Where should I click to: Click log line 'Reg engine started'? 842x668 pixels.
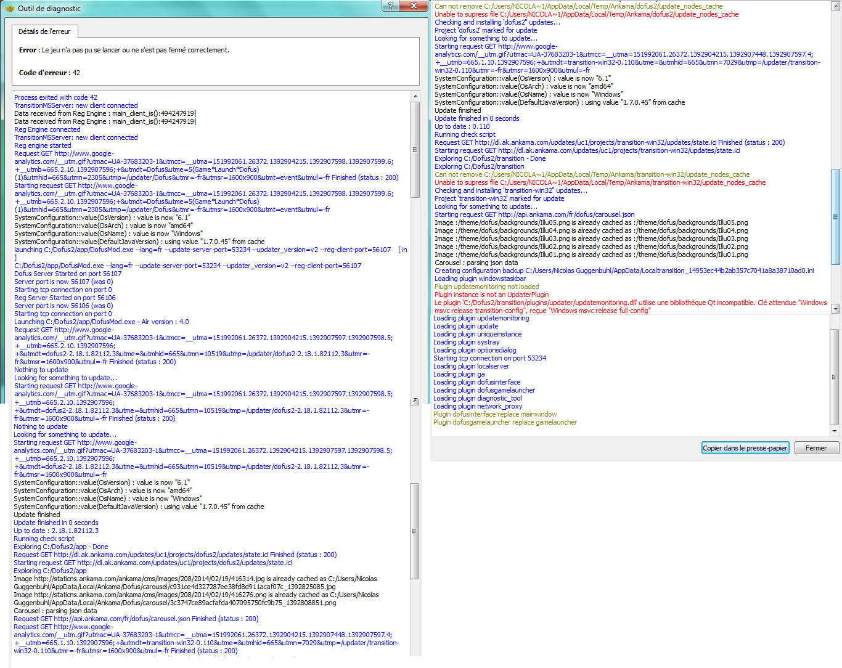(x=43, y=145)
